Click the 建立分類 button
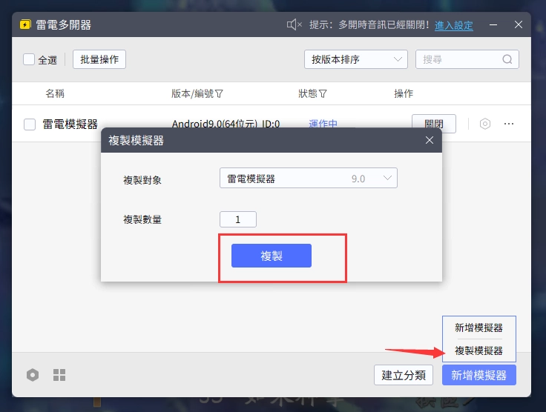The width and height of the screenshot is (546, 412). point(404,375)
